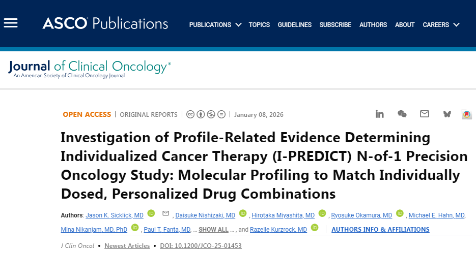Share article via WeChat icon
Screen dimensions: 476x253
click(402, 114)
